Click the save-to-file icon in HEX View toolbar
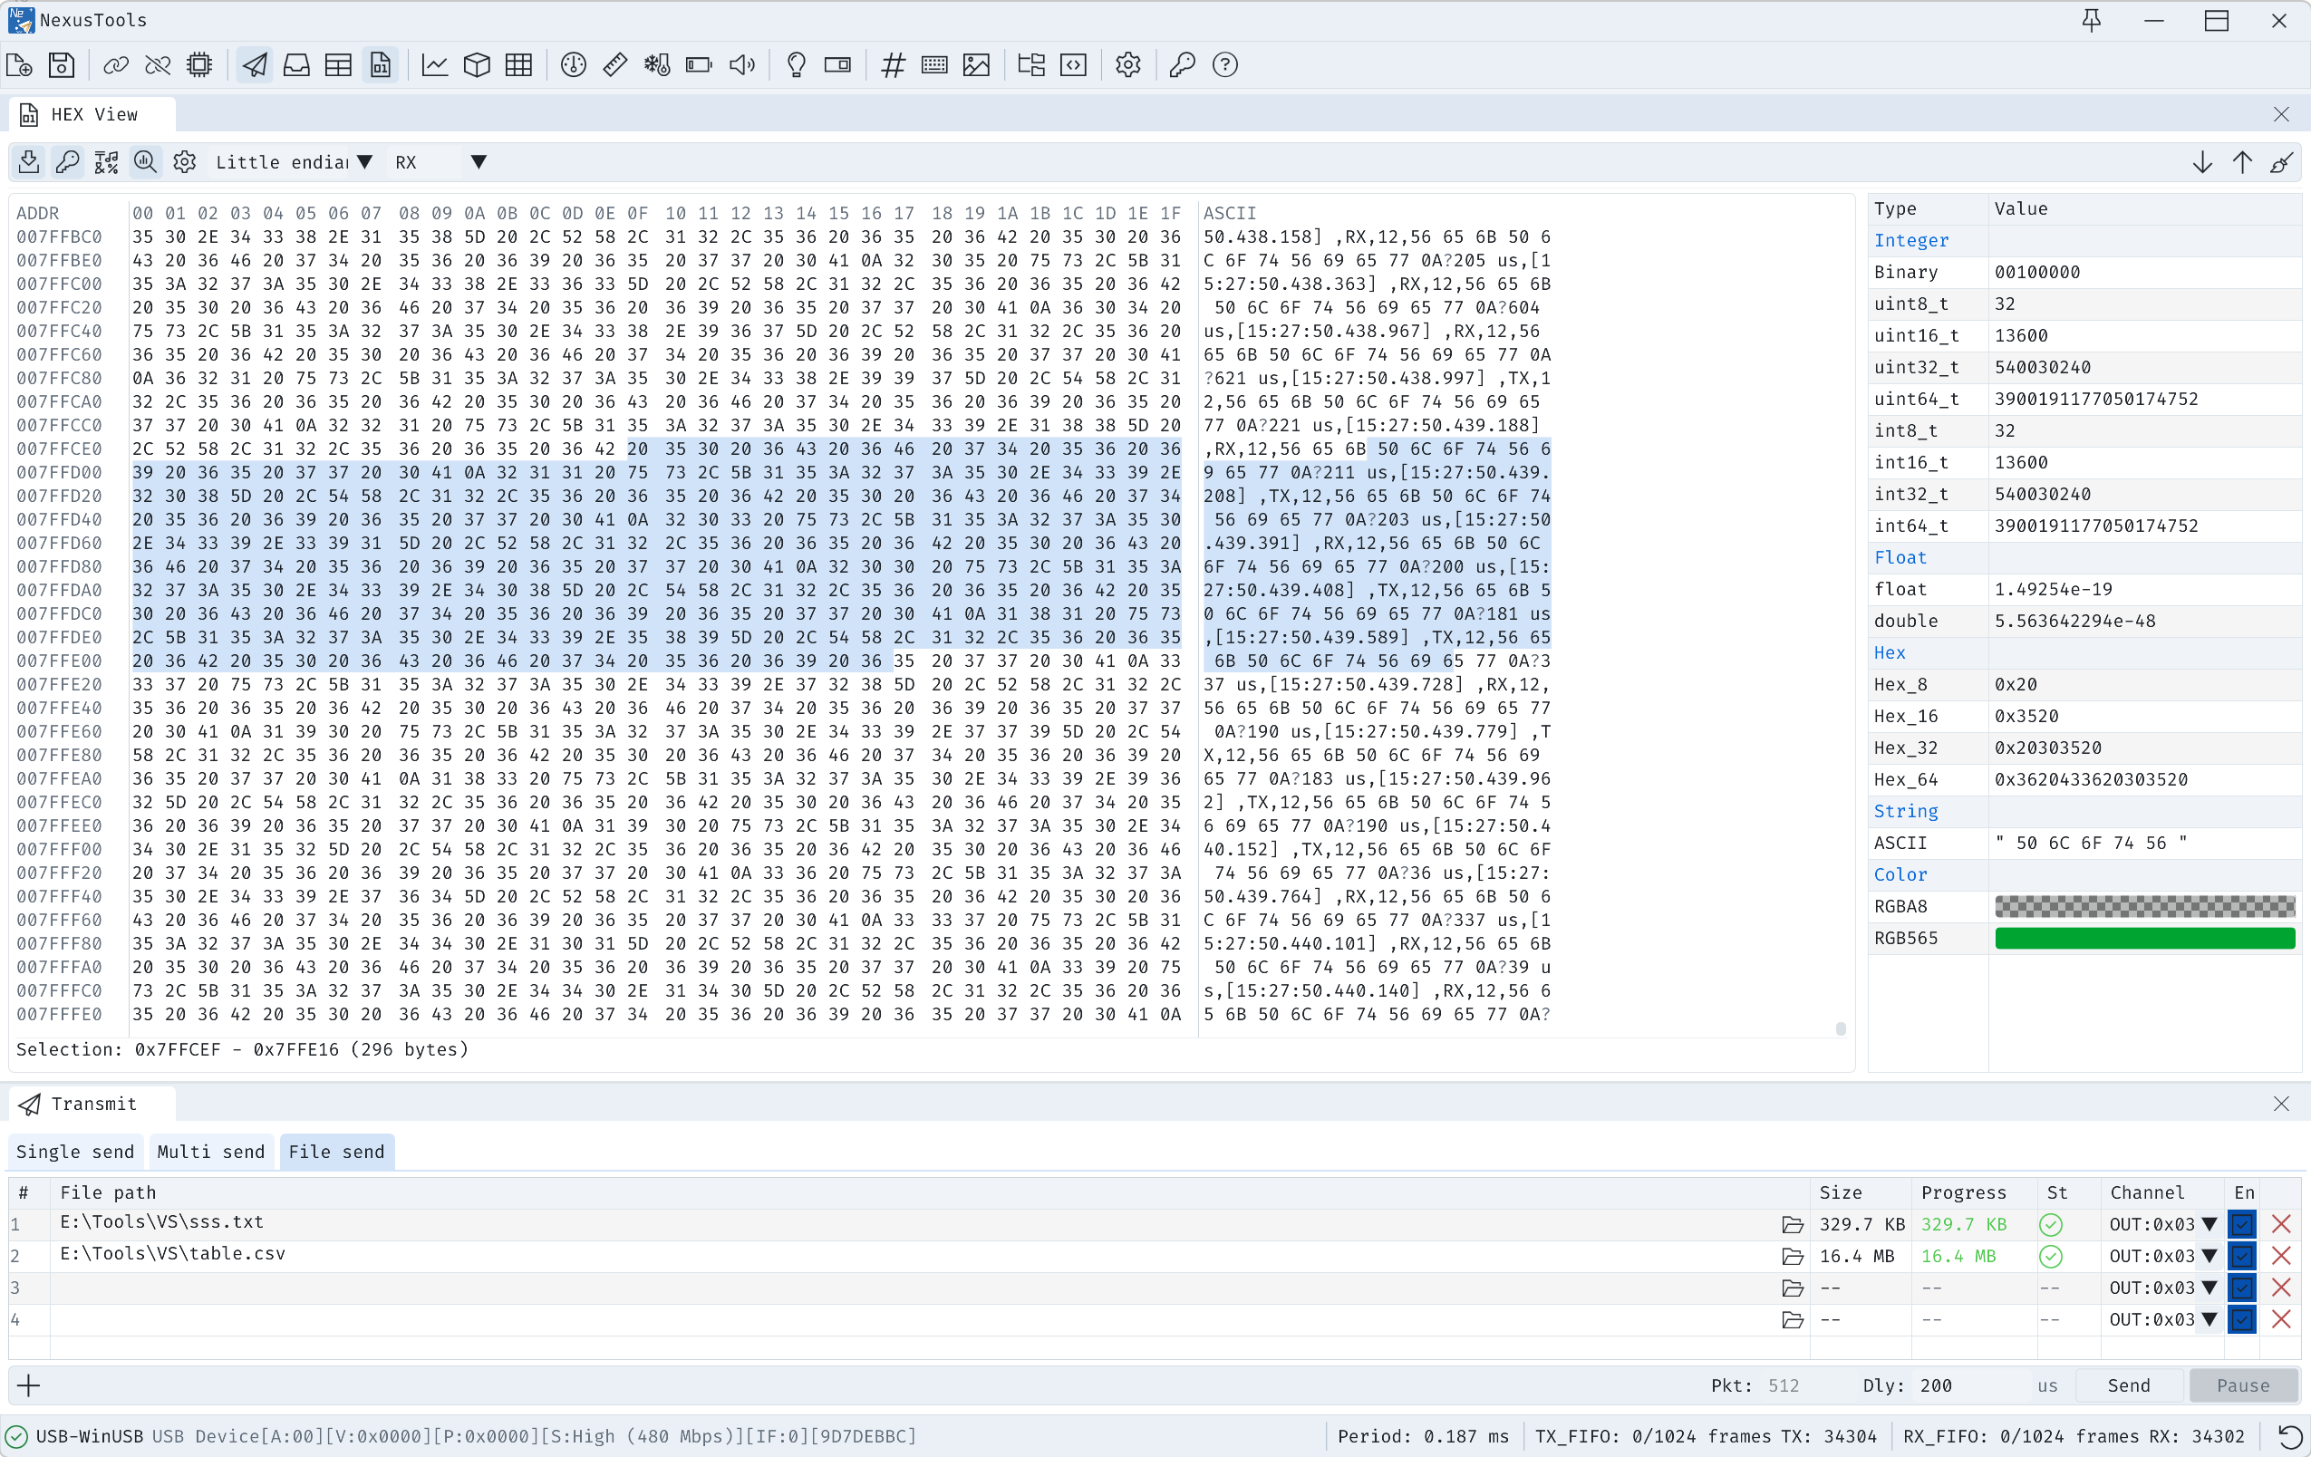This screenshot has width=2311, height=1457. click(29, 162)
